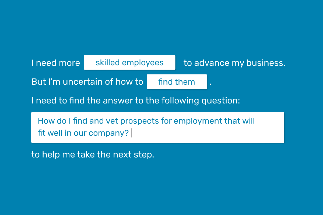The height and width of the screenshot is (215, 323).
Task: Click the word "employees" in first field
Action: (x=143, y=63)
